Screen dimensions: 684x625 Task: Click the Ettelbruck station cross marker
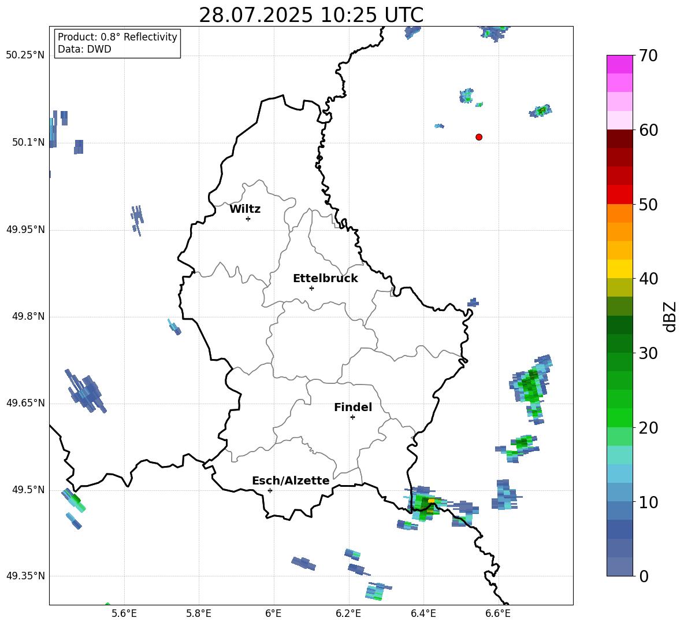(x=311, y=288)
